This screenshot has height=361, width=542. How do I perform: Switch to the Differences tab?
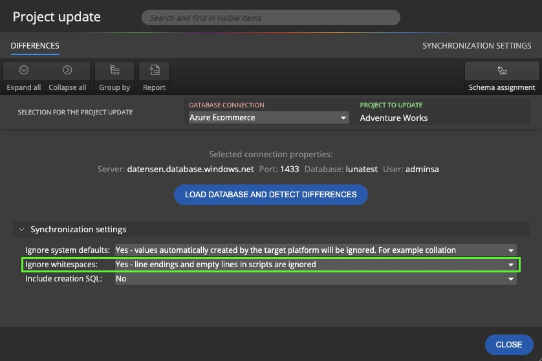[35, 46]
